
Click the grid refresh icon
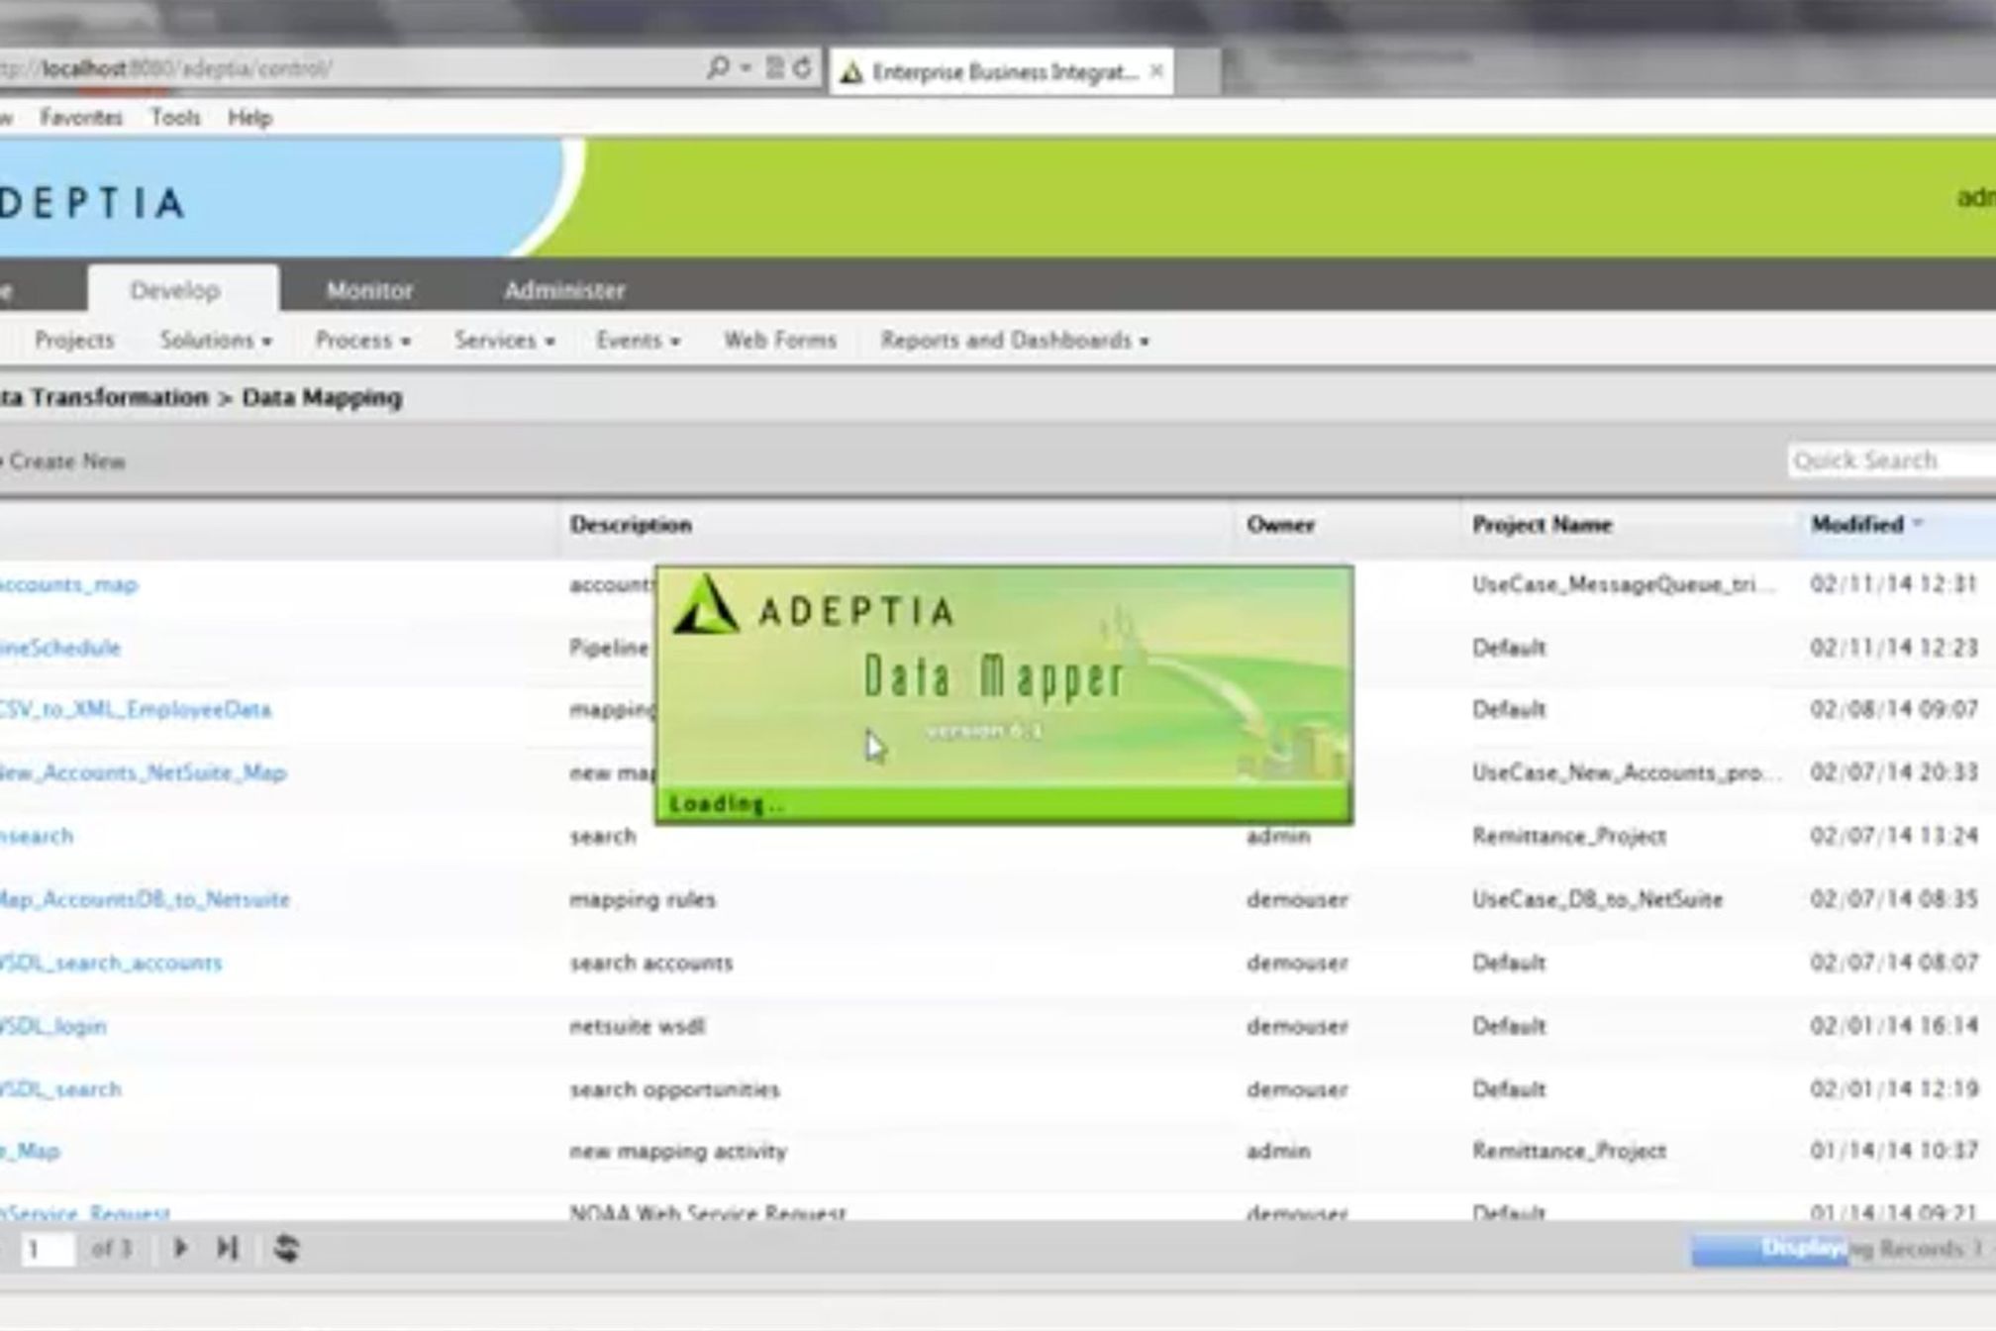[286, 1248]
